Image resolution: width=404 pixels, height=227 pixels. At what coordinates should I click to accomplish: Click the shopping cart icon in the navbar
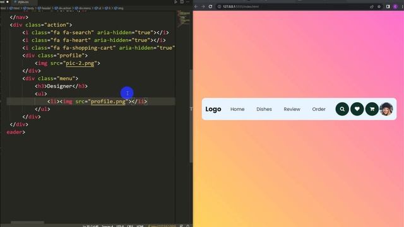pyautogui.click(x=372, y=109)
